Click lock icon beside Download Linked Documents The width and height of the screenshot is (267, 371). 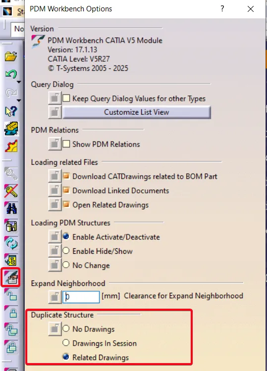click(x=54, y=190)
